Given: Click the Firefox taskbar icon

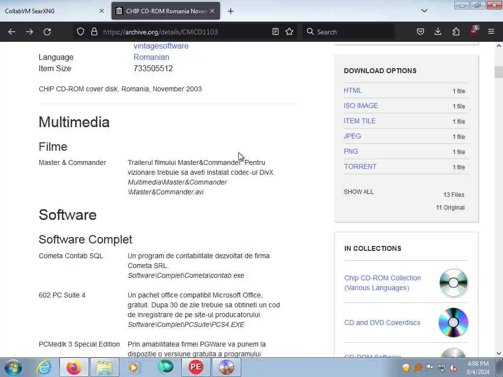Looking at the screenshot, I should click(x=74, y=367).
